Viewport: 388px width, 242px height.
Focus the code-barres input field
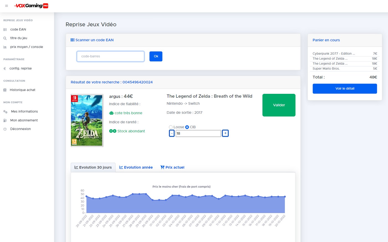click(x=111, y=56)
